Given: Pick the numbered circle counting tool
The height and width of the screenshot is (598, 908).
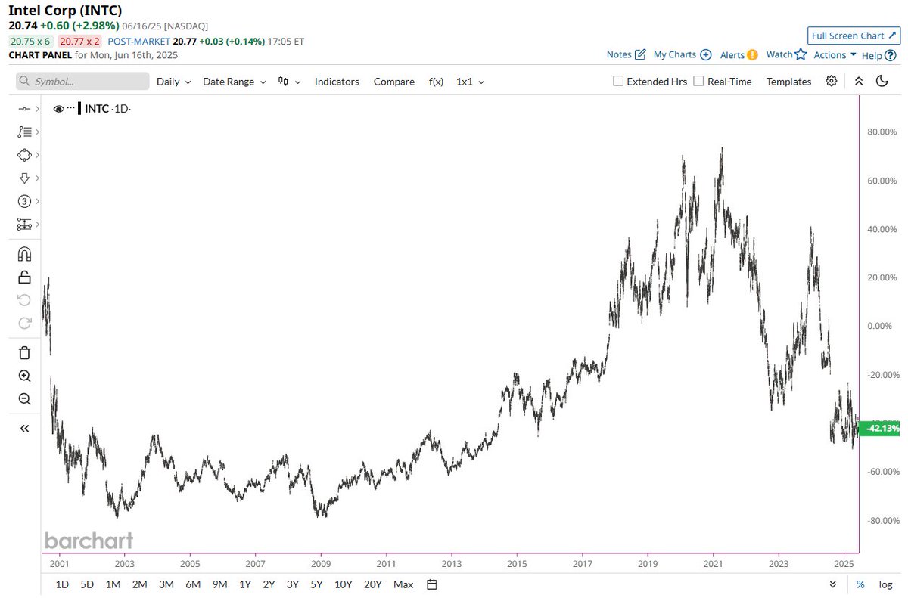Looking at the screenshot, I should (x=23, y=201).
